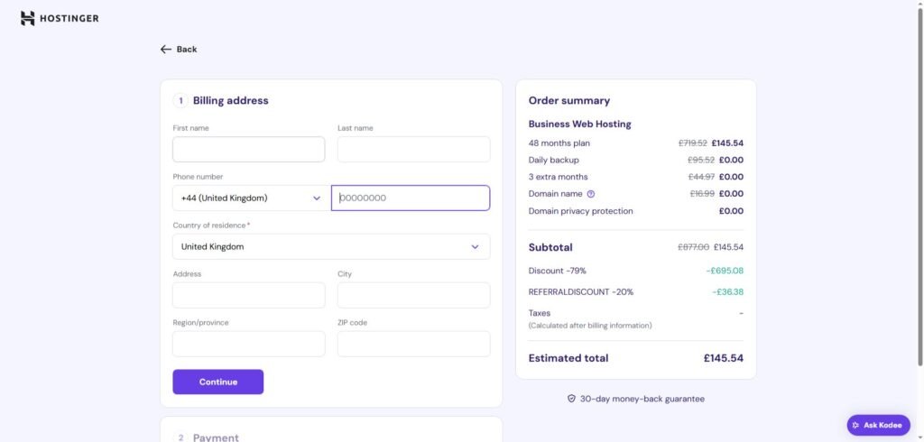Click the struck-through £719.52 price

[693, 143]
